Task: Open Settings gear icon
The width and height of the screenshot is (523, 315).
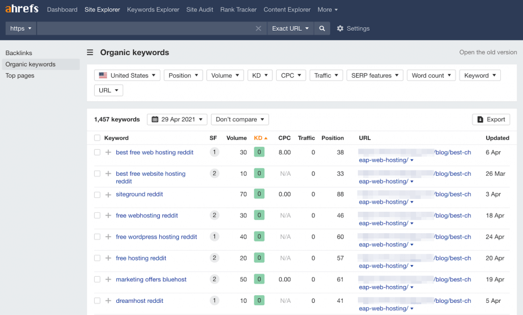Action: click(x=340, y=28)
